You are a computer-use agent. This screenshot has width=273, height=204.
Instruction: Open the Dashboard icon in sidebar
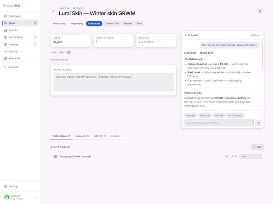pyautogui.click(x=5, y=16)
